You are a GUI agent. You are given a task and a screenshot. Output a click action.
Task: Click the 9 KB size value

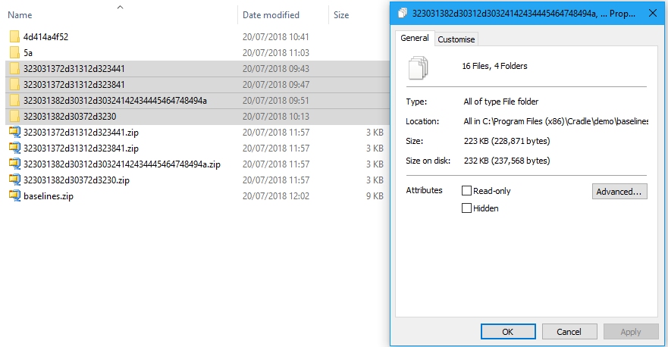(x=375, y=196)
